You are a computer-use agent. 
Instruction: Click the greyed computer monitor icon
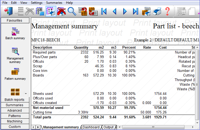[181, 11]
